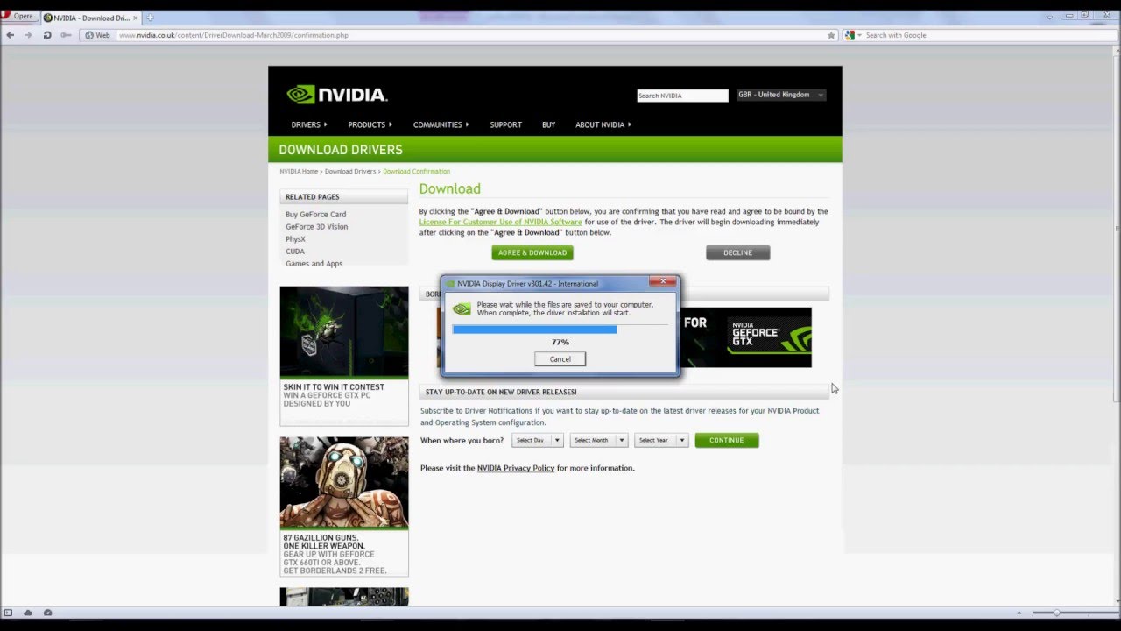The height and width of the screenshot is (631, 1121).
Task: Click the key-shaped password wand icon
Action: [x=66, y=35]
